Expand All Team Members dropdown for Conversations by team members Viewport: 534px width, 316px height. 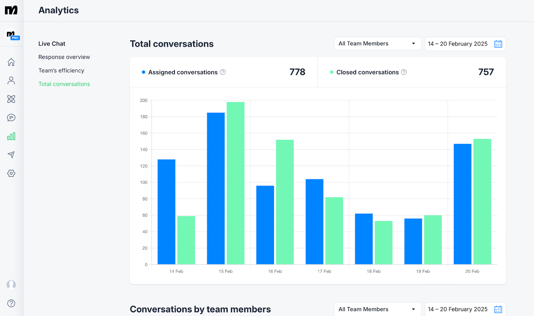pos(377,309)
